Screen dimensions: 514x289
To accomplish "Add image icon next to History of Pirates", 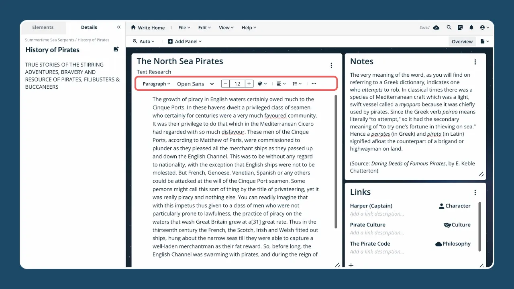I will point(116,49).
